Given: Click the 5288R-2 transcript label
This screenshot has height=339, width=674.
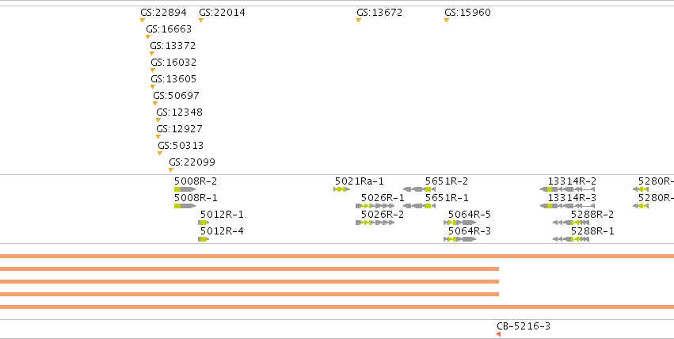Looking at the screenshot, I should (x=592, y=215).
